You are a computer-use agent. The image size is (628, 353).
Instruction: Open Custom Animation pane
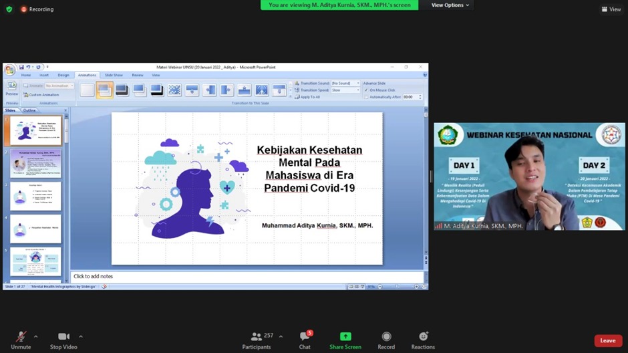tap(41, 95)
